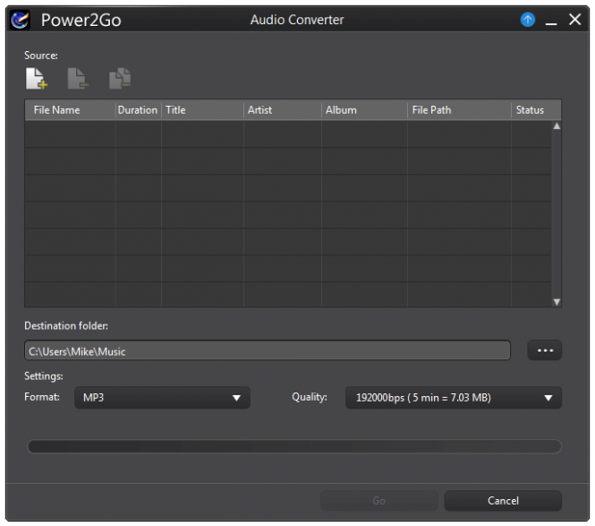
Task: Add audio files to the source list
Action: (x=37, y=79)
